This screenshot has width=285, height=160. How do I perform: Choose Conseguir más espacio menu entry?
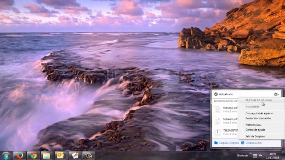pyautogui.click(x=259, y=113)
